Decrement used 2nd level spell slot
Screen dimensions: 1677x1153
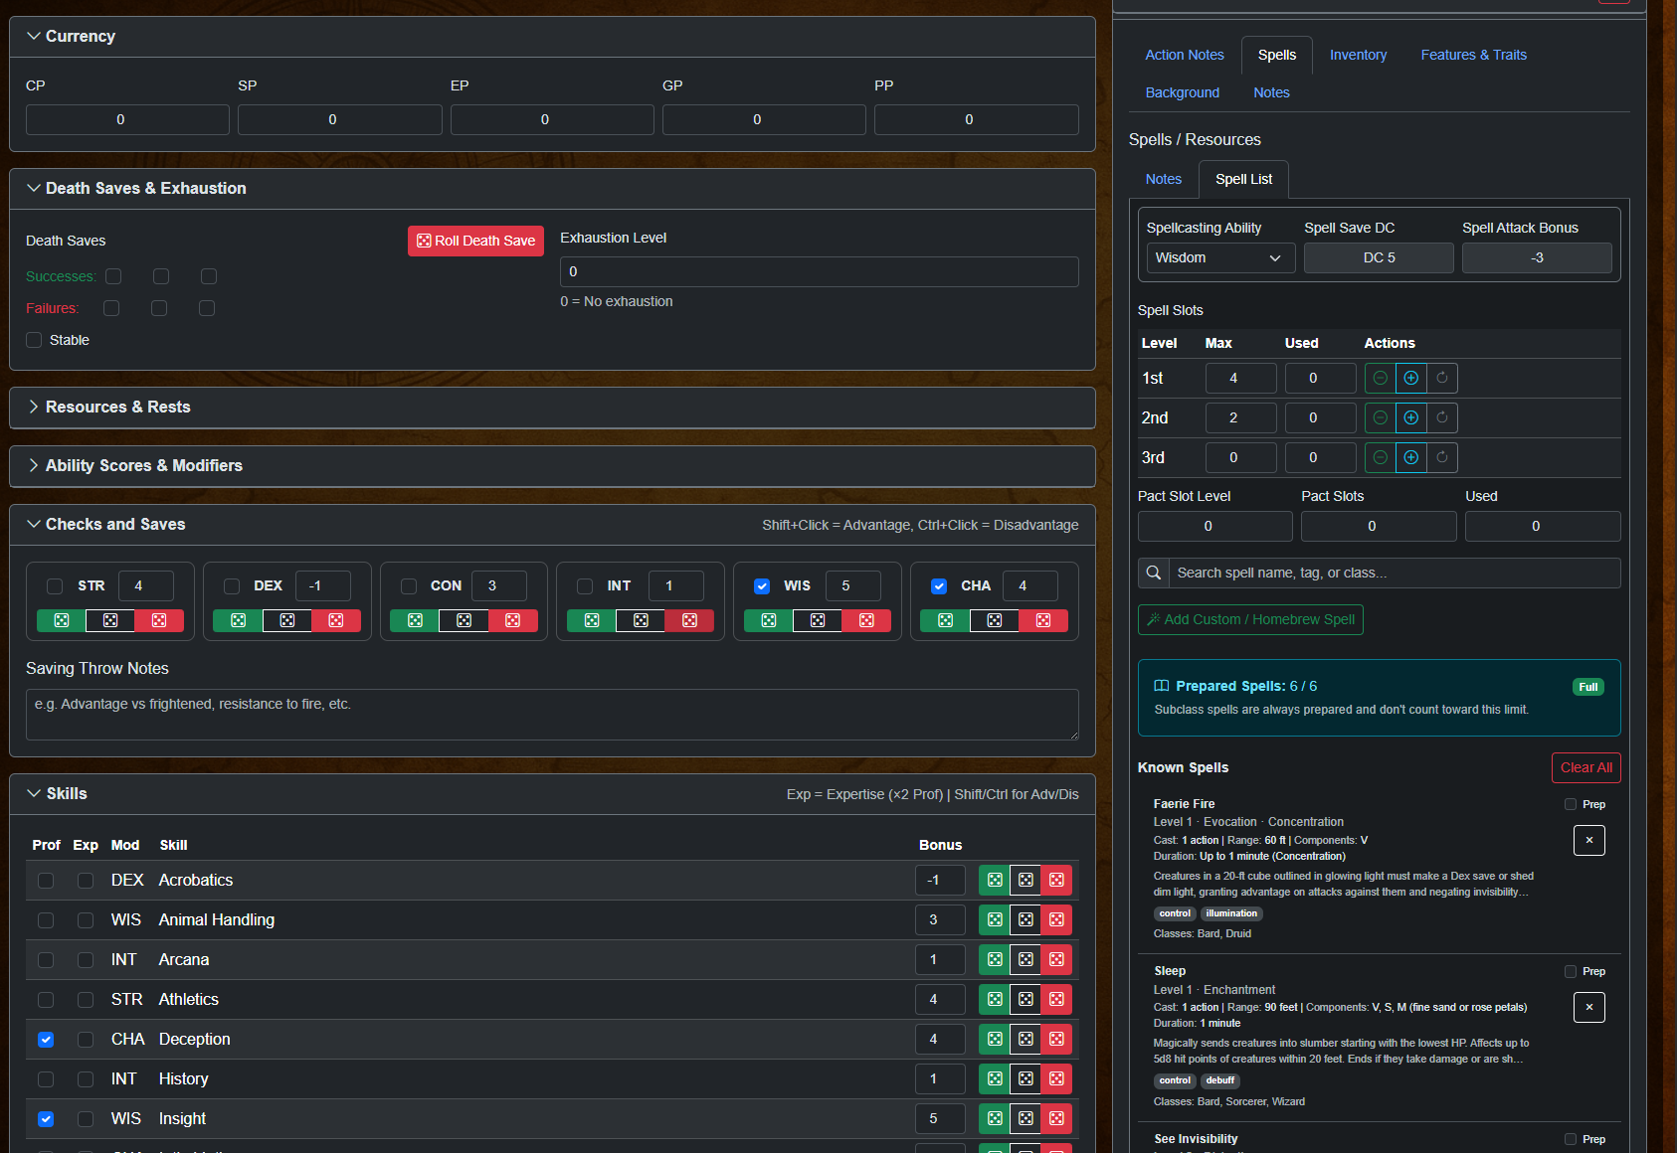coord(1380,417)
